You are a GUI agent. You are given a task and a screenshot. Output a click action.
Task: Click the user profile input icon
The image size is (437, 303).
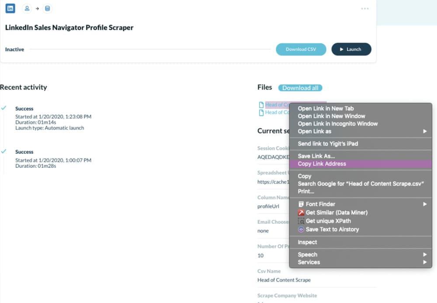pos(27,8)
